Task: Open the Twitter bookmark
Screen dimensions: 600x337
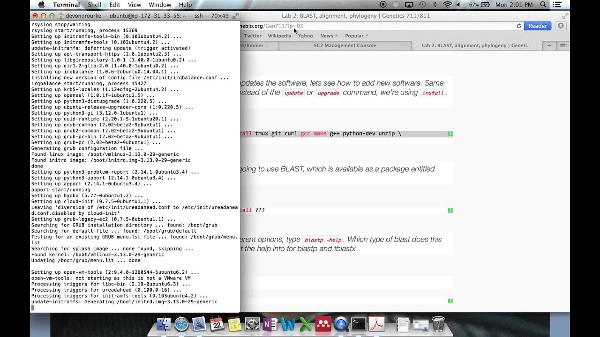Action: (x=253, y=36)
